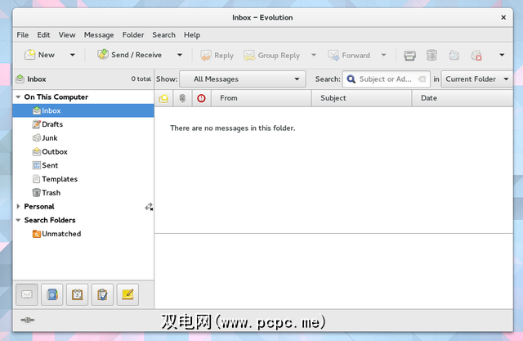The width and height of the screenshot is (523, 341).
Task: Open the Help menu
Action: pos(192,34)
